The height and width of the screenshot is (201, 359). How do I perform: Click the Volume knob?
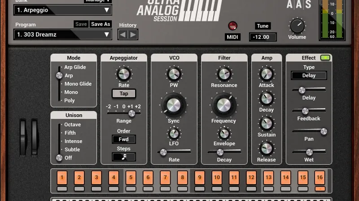pos(297,25)
